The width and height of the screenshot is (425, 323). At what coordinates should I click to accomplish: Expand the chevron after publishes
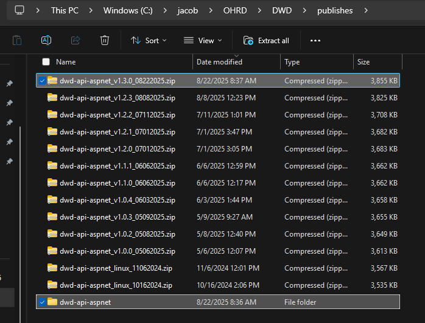click(x=366, y=10)
